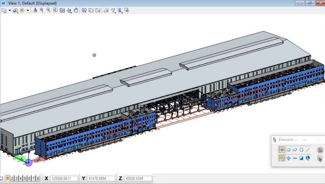Viewport: 325px width, 184px height.
Task: Select the Zoom Out tool
Action: pyautogui.click(x=48, y=10)
